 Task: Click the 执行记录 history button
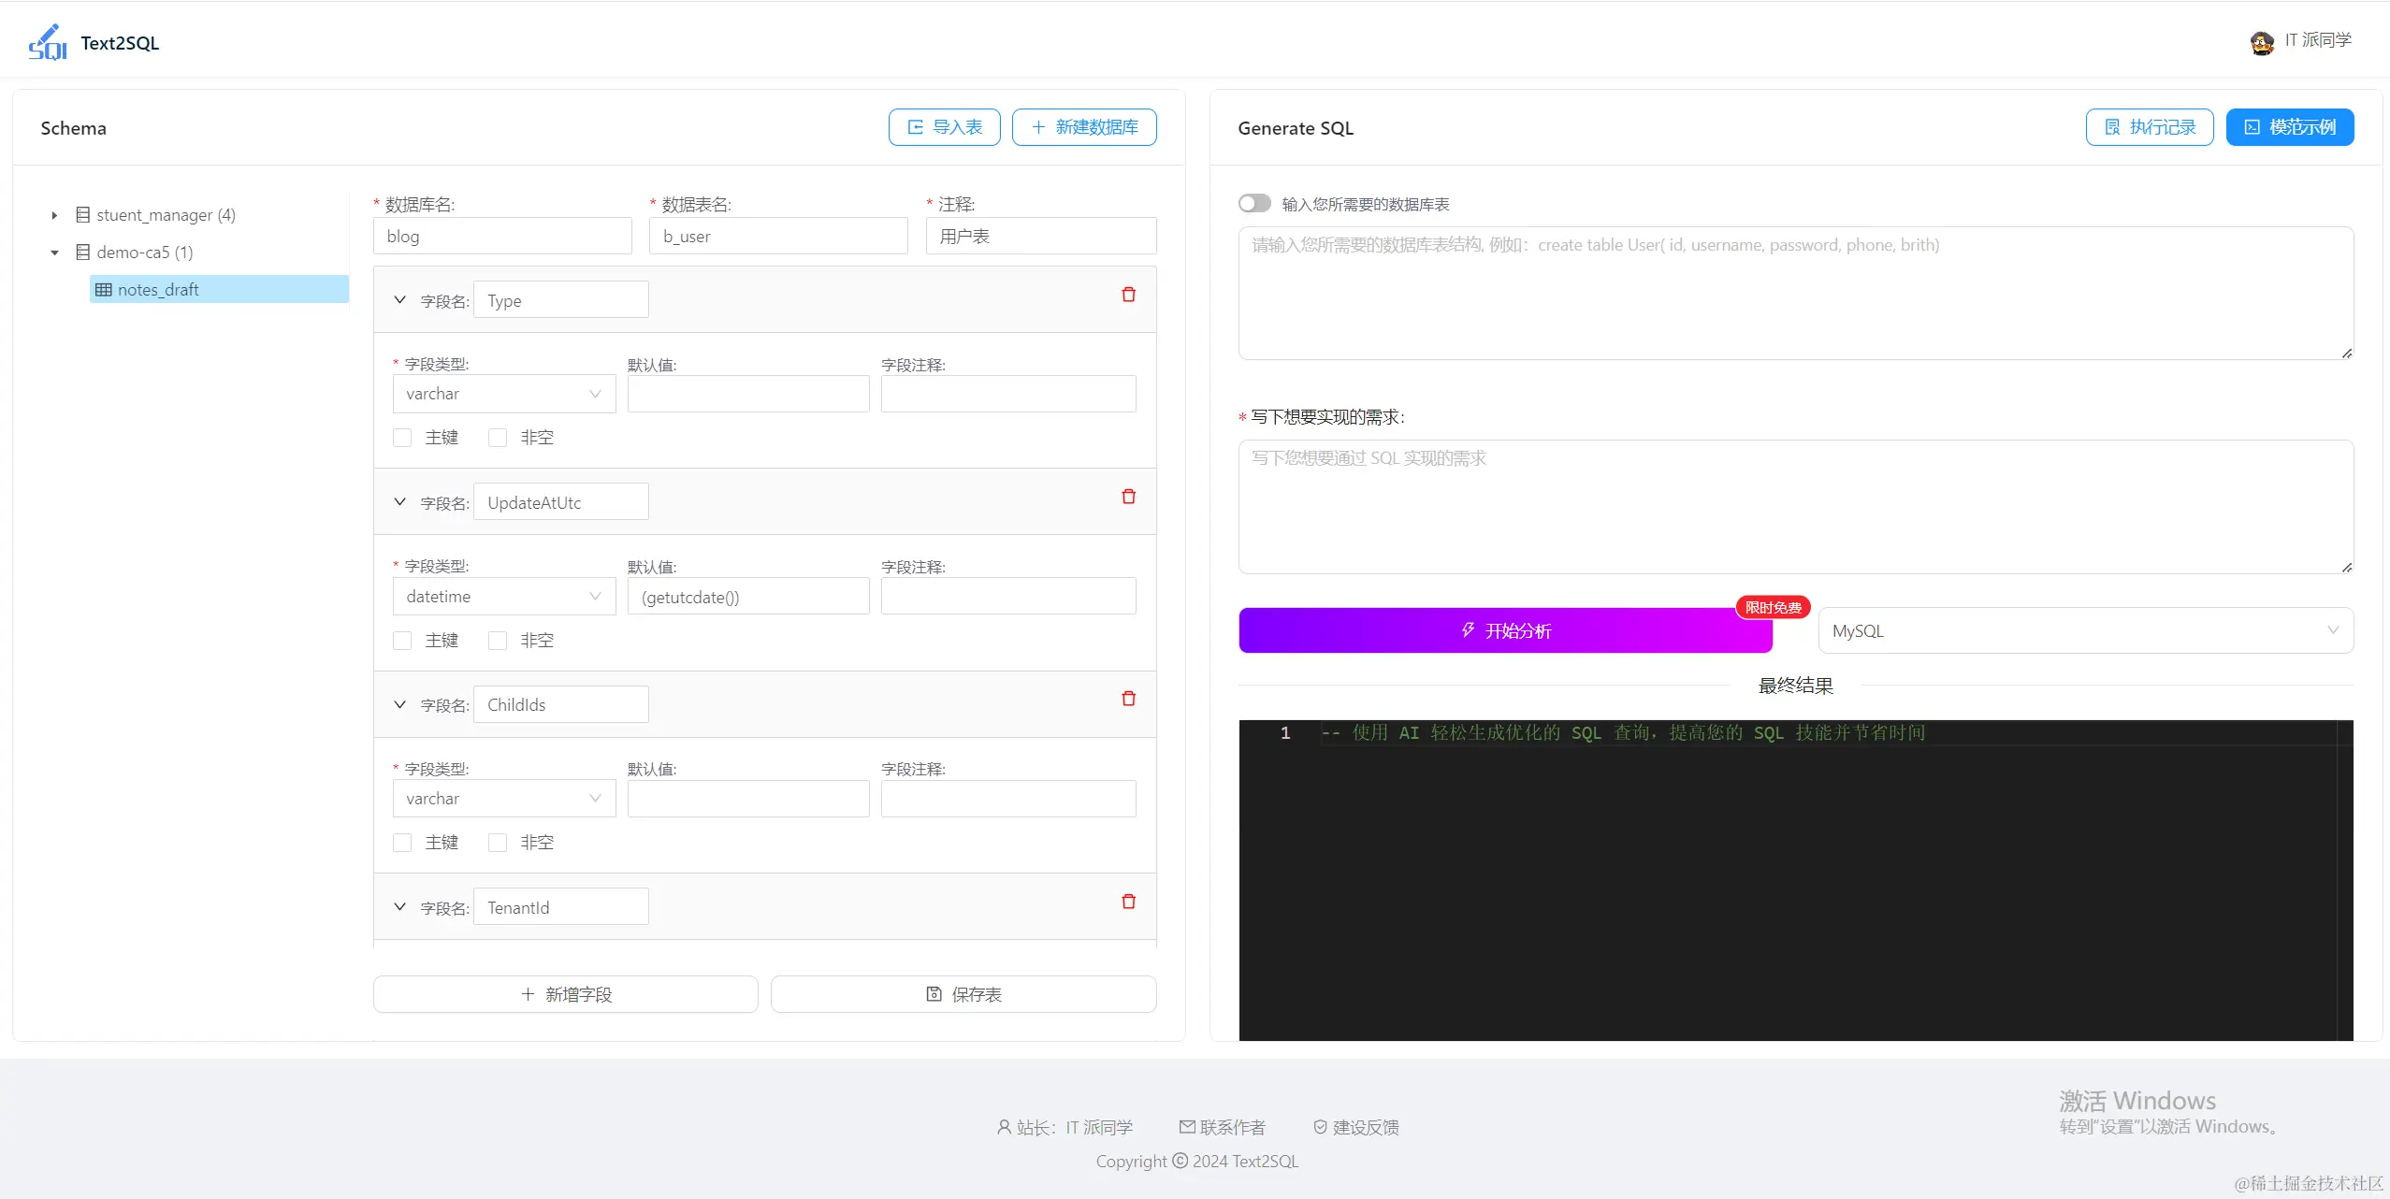click(x=2149, y=126)
